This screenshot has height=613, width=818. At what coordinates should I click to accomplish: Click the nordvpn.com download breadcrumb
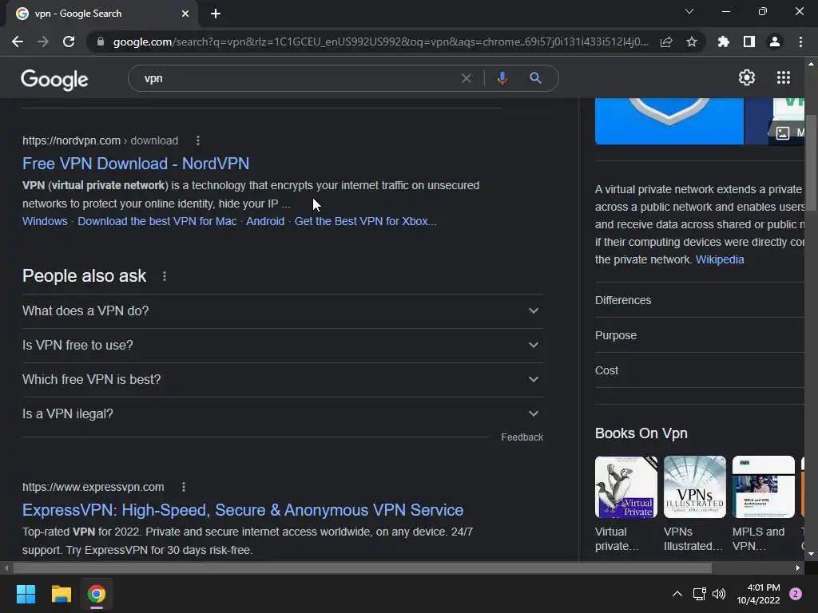click(100, 140)
